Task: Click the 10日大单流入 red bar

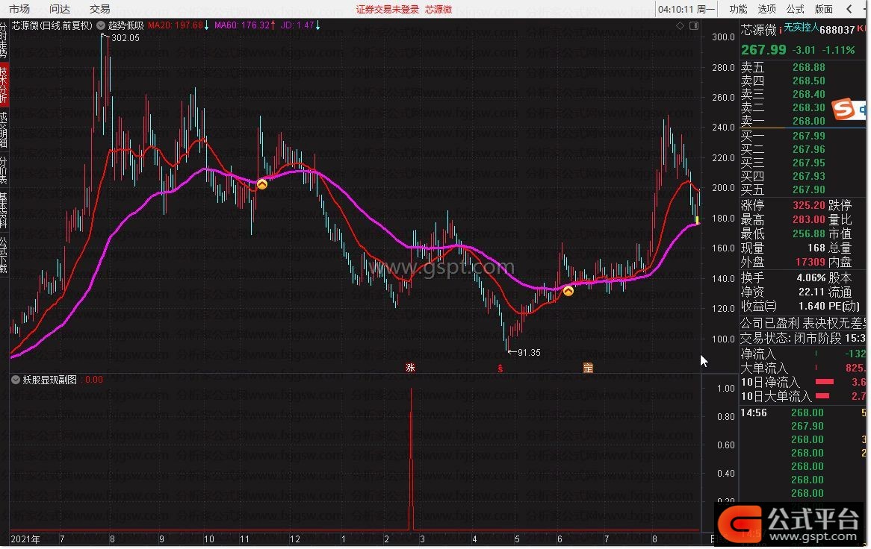Action: [x=822, y=396]
